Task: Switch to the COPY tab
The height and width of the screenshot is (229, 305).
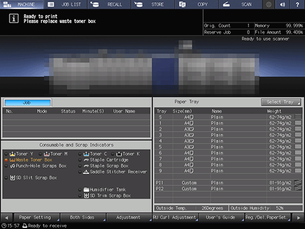Action: pyautogui.click(x=197, y=4)
